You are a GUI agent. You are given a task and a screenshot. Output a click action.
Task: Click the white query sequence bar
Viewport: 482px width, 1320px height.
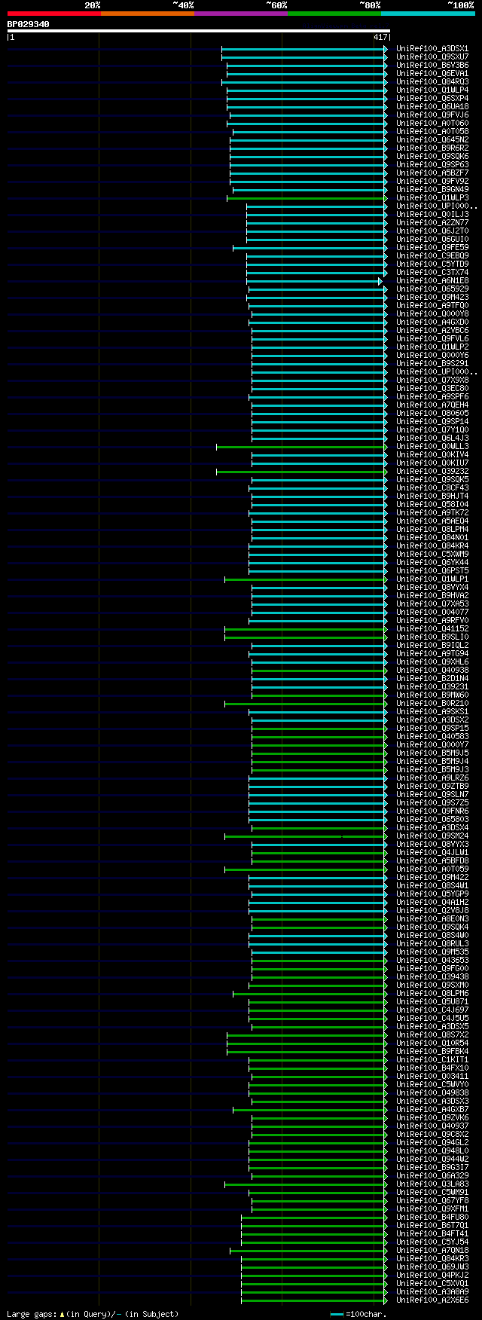(x=198, y=31)
